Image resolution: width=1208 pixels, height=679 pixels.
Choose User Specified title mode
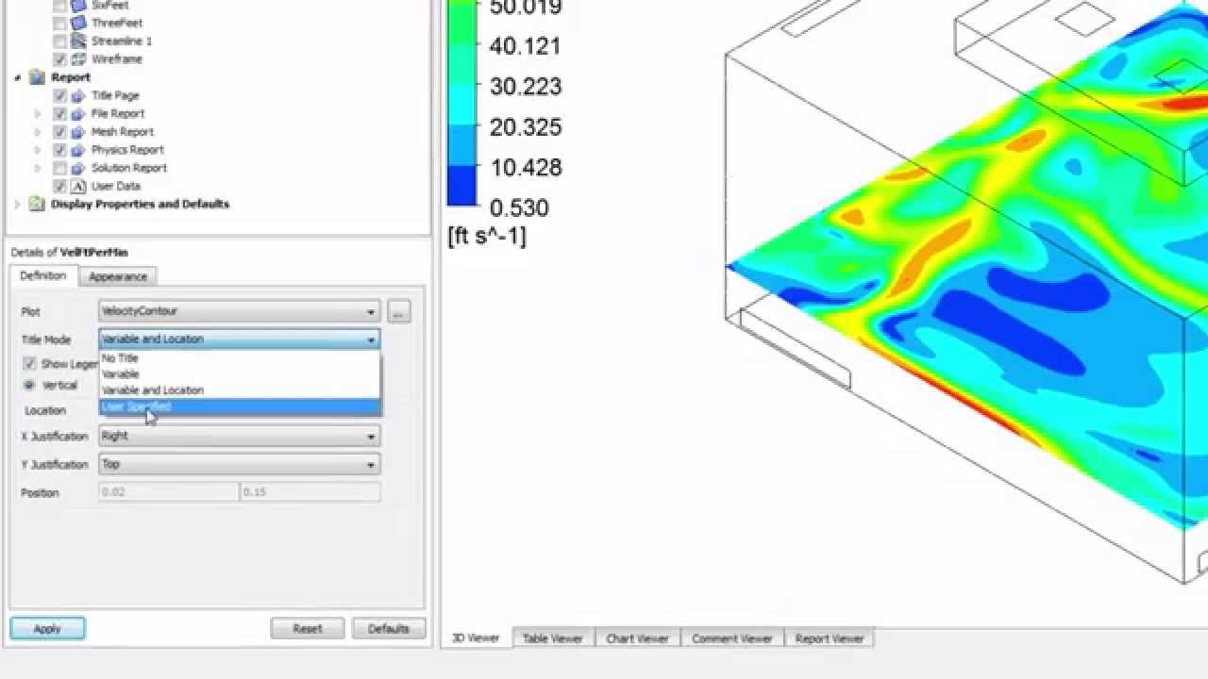click(240, 406)
